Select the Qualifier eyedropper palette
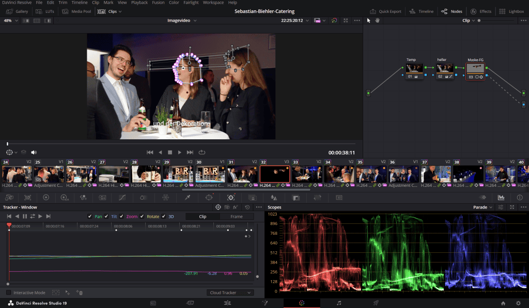The height and width of the screenshot is (308, 529). 188,198
